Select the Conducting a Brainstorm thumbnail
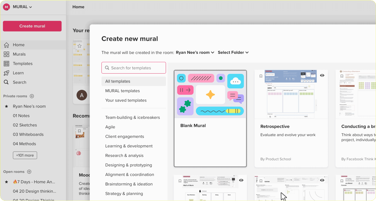 [x=356, y=94]
